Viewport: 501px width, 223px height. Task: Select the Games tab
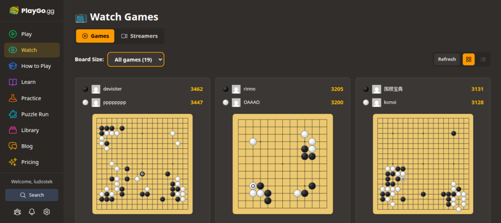(x=95, y=36)
